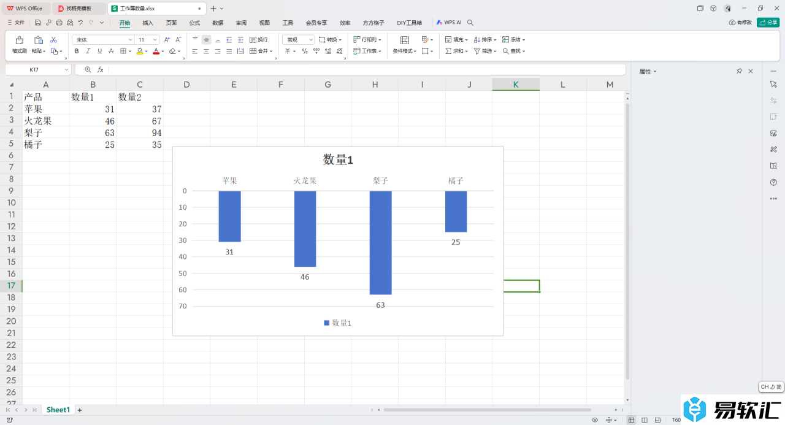
Task: Increase font size with A+ icon
Action: (167, 39)
